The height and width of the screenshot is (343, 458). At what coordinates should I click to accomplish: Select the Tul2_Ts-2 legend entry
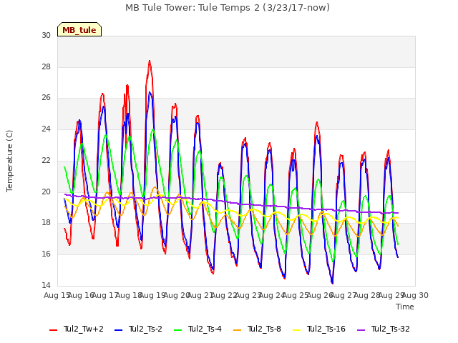[x=138, y=329]
